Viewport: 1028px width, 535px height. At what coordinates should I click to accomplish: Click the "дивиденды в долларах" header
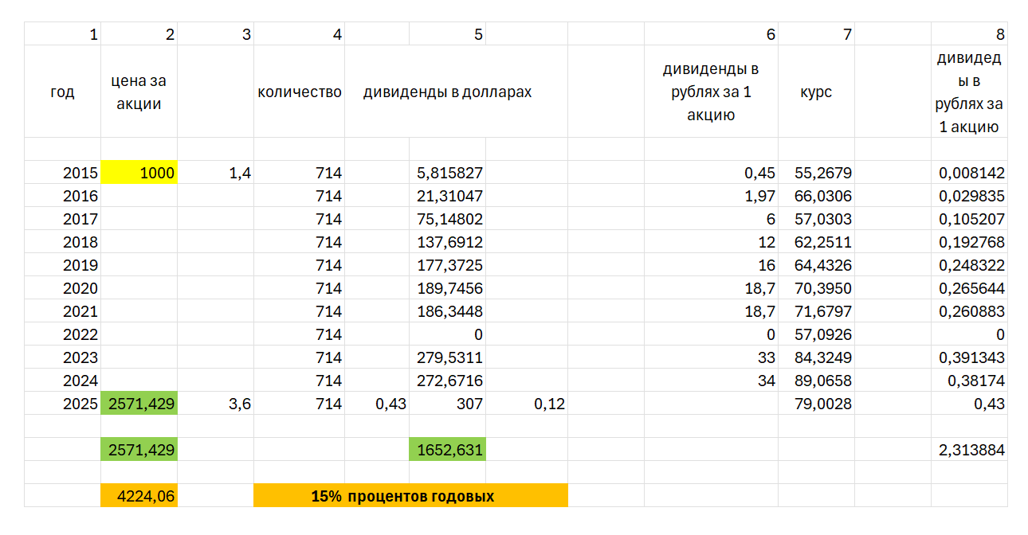pos(447,92)
